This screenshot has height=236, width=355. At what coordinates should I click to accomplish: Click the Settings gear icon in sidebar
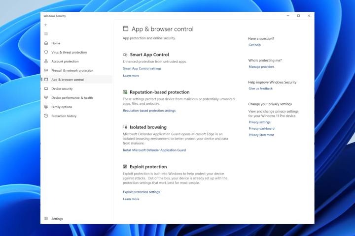pyautogui.click(x=46, y=219)
